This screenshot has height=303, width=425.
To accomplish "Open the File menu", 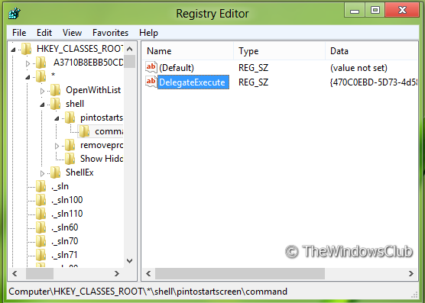I will (x=19, y=33).
